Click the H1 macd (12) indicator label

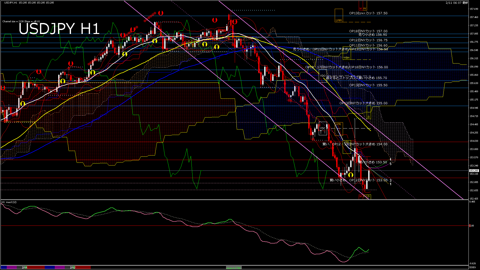click(x=9, y=202)
